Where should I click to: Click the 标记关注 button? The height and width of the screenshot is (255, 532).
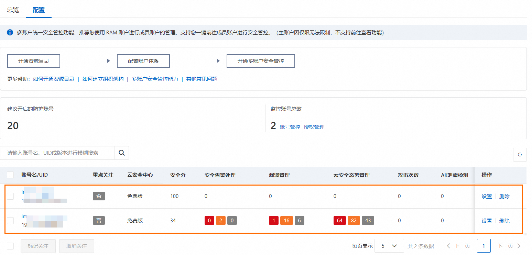[38, 246]
